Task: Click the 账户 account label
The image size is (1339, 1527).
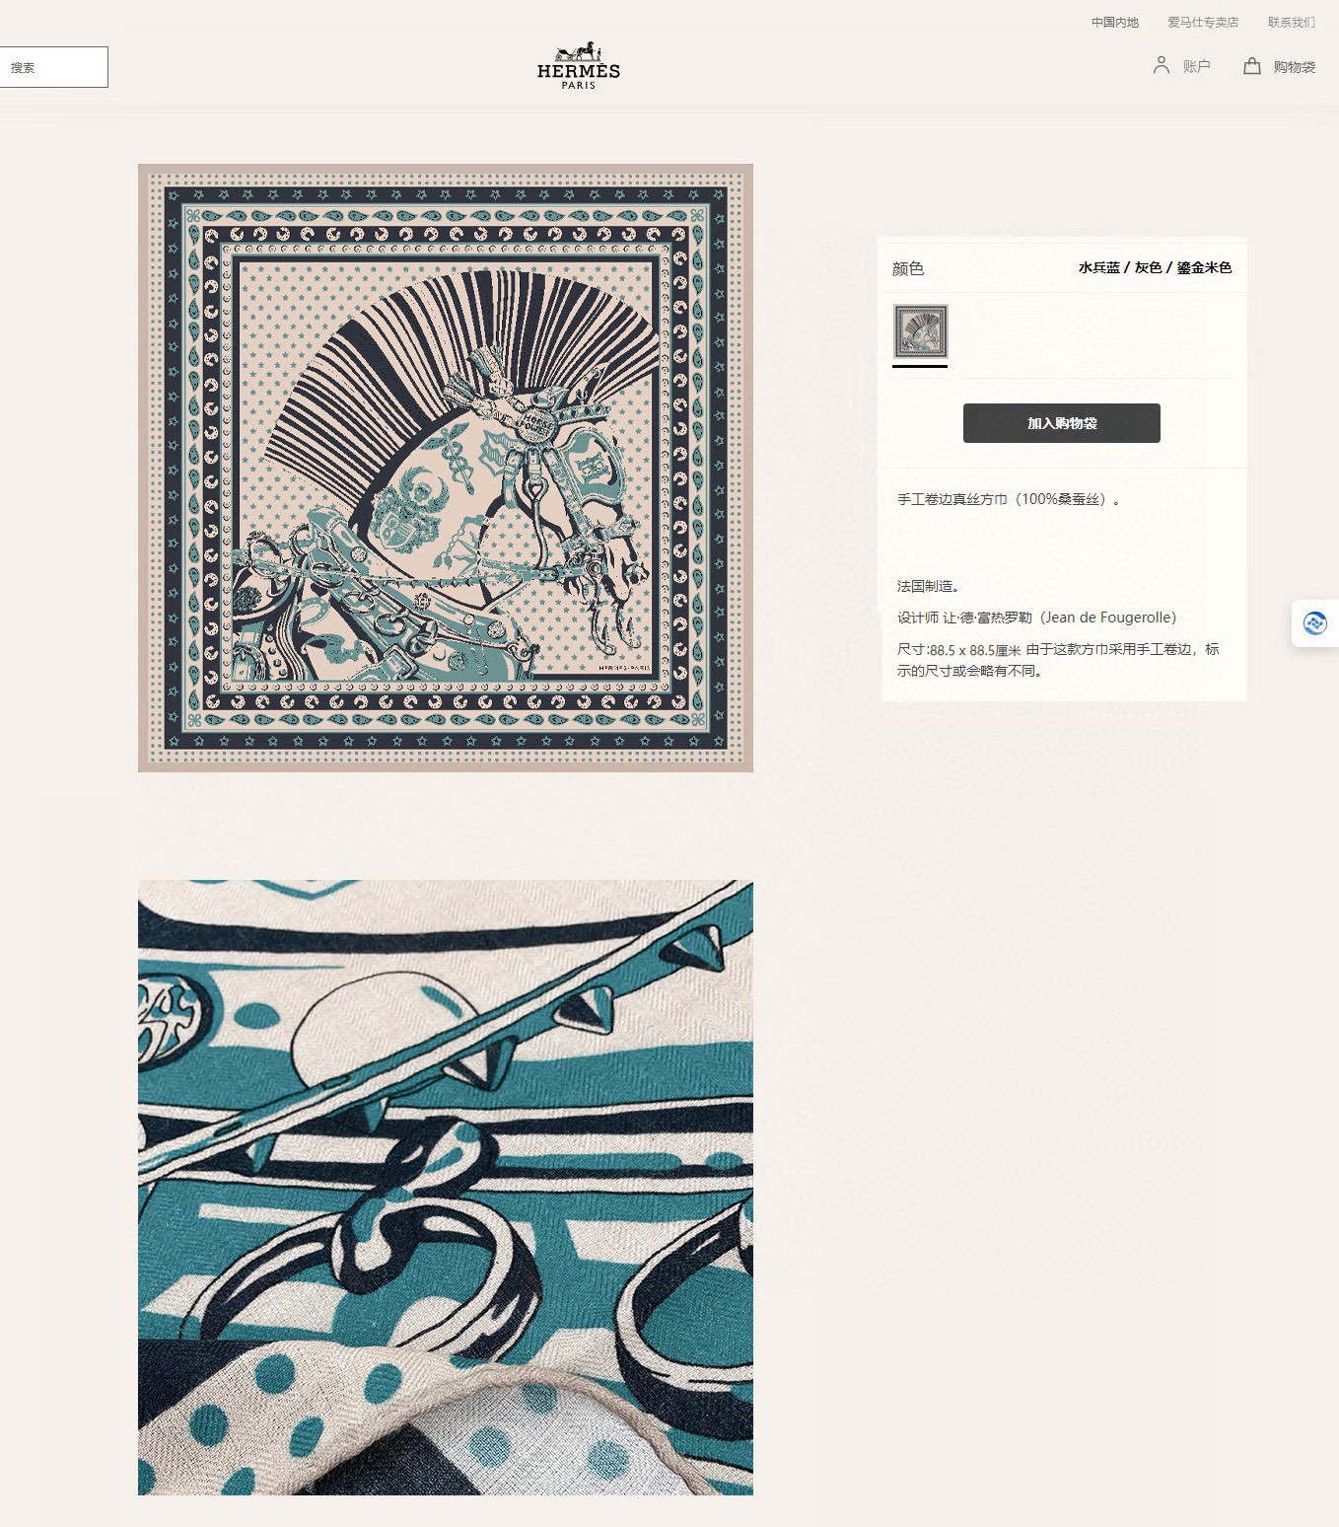Action: [1196, 66]
